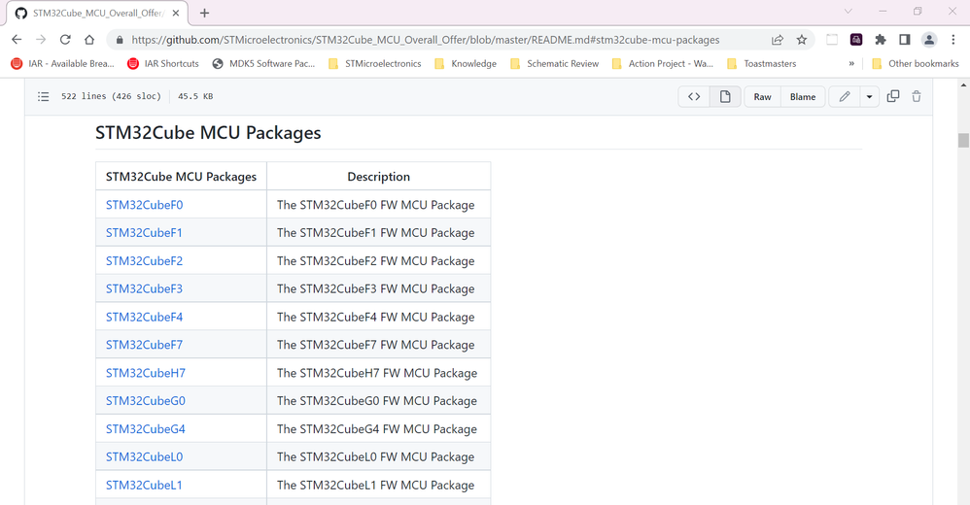Open the Chrome profile avatar
The width and height of the screenshot is (970, 505).
[x=928, y=40]
